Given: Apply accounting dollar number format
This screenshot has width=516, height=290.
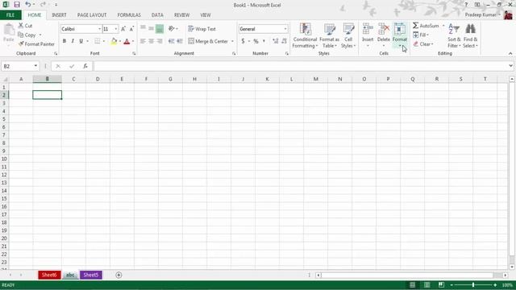Looking at the screenshot, I should [x=243, y=41].
